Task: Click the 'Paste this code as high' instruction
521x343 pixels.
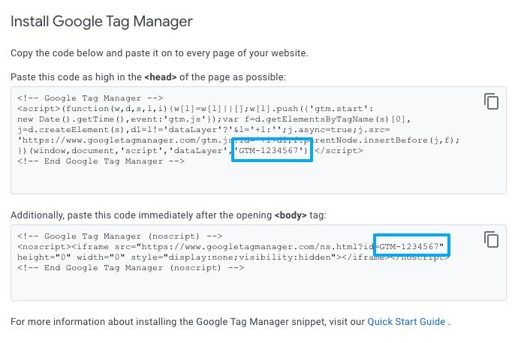Action: click(83, 77)
